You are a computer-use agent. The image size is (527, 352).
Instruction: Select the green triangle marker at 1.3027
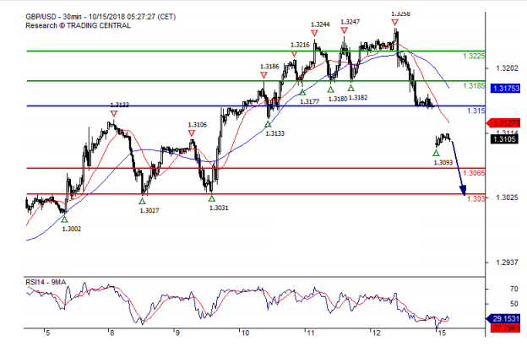pyautogui.click(x=142, y=200)
